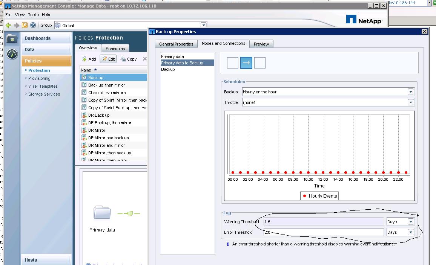Image resolution: width=436 pixels, height=265 pixels.
Task: Click the green shield folder sidebar icon
Action: (x=12, y=39)
